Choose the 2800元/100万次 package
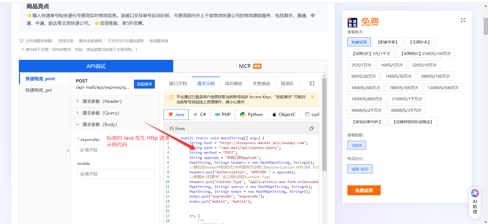This screenshot has width=488, height=224. (x=435, y=76)
